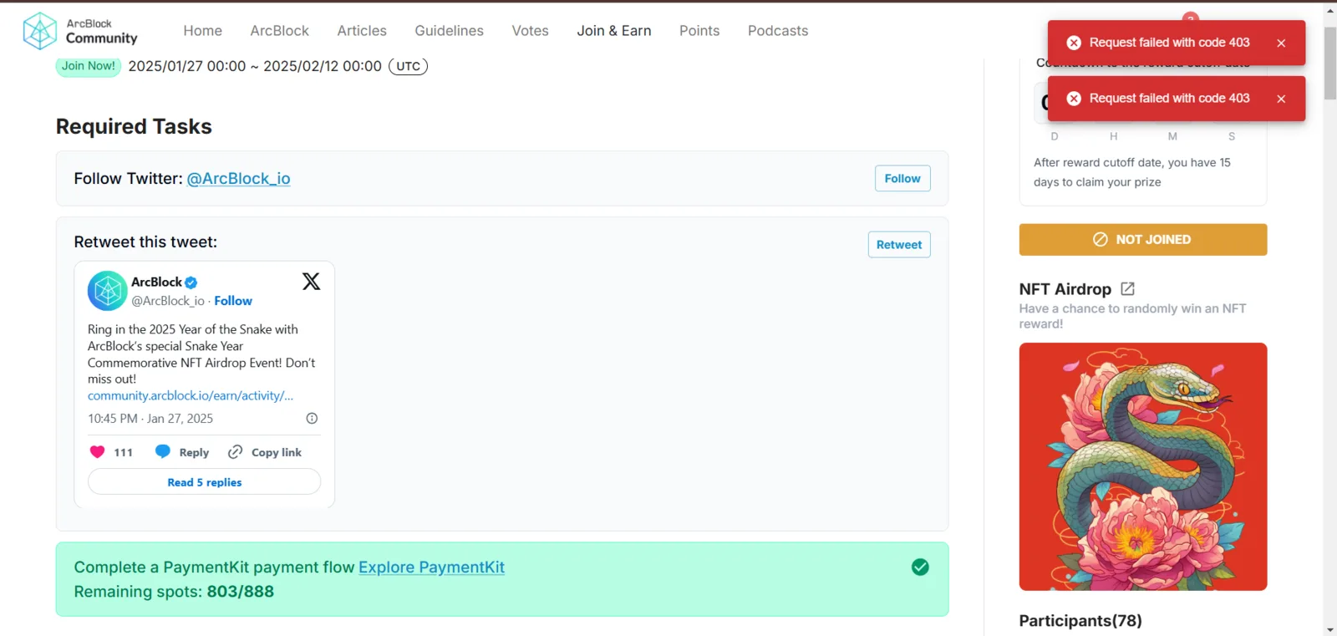Viewport: 1337px width, 636px height.
Task: Click error icon on second 403 toast
Action: click(1074, 99)
